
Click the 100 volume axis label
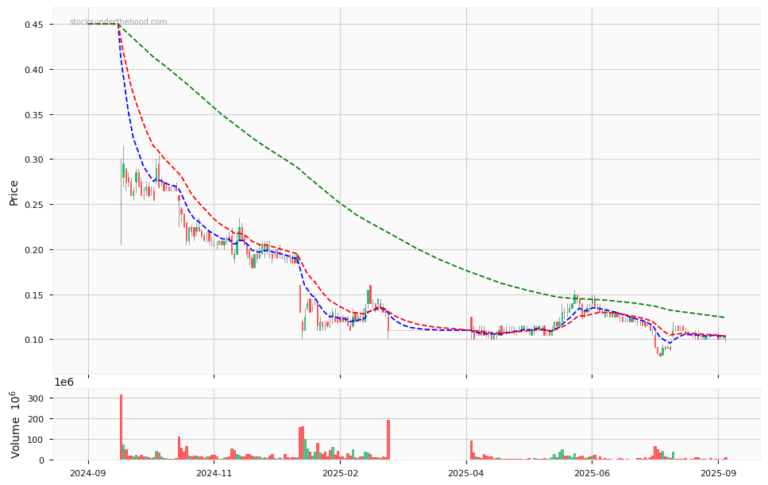click(37, 440)
